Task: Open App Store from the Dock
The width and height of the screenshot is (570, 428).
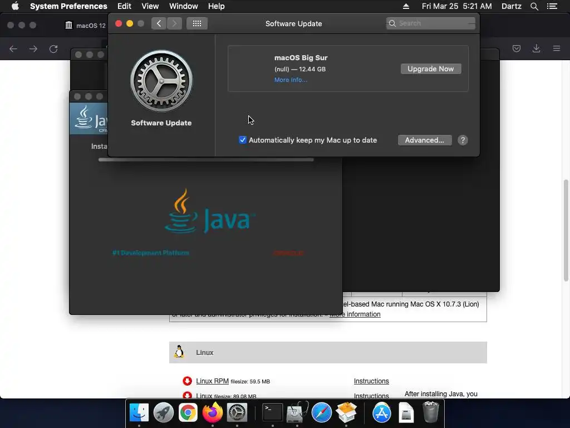Action: click(x=382, y=413)
